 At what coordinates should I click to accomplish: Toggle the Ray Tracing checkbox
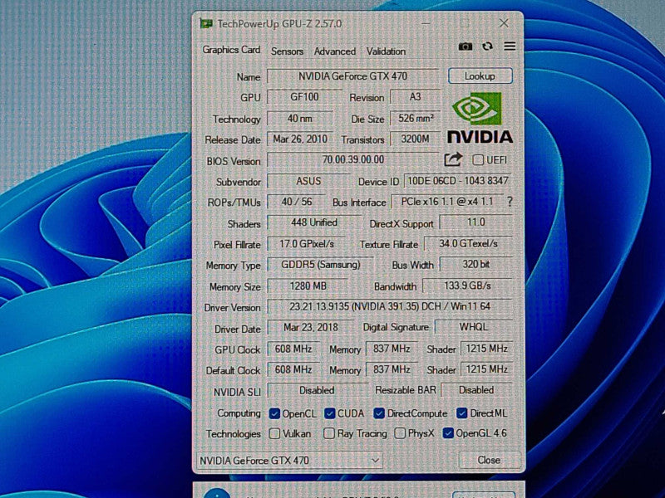coord(329,433)
